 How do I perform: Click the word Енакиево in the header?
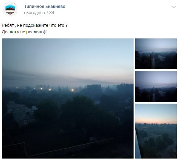(55, 7)
